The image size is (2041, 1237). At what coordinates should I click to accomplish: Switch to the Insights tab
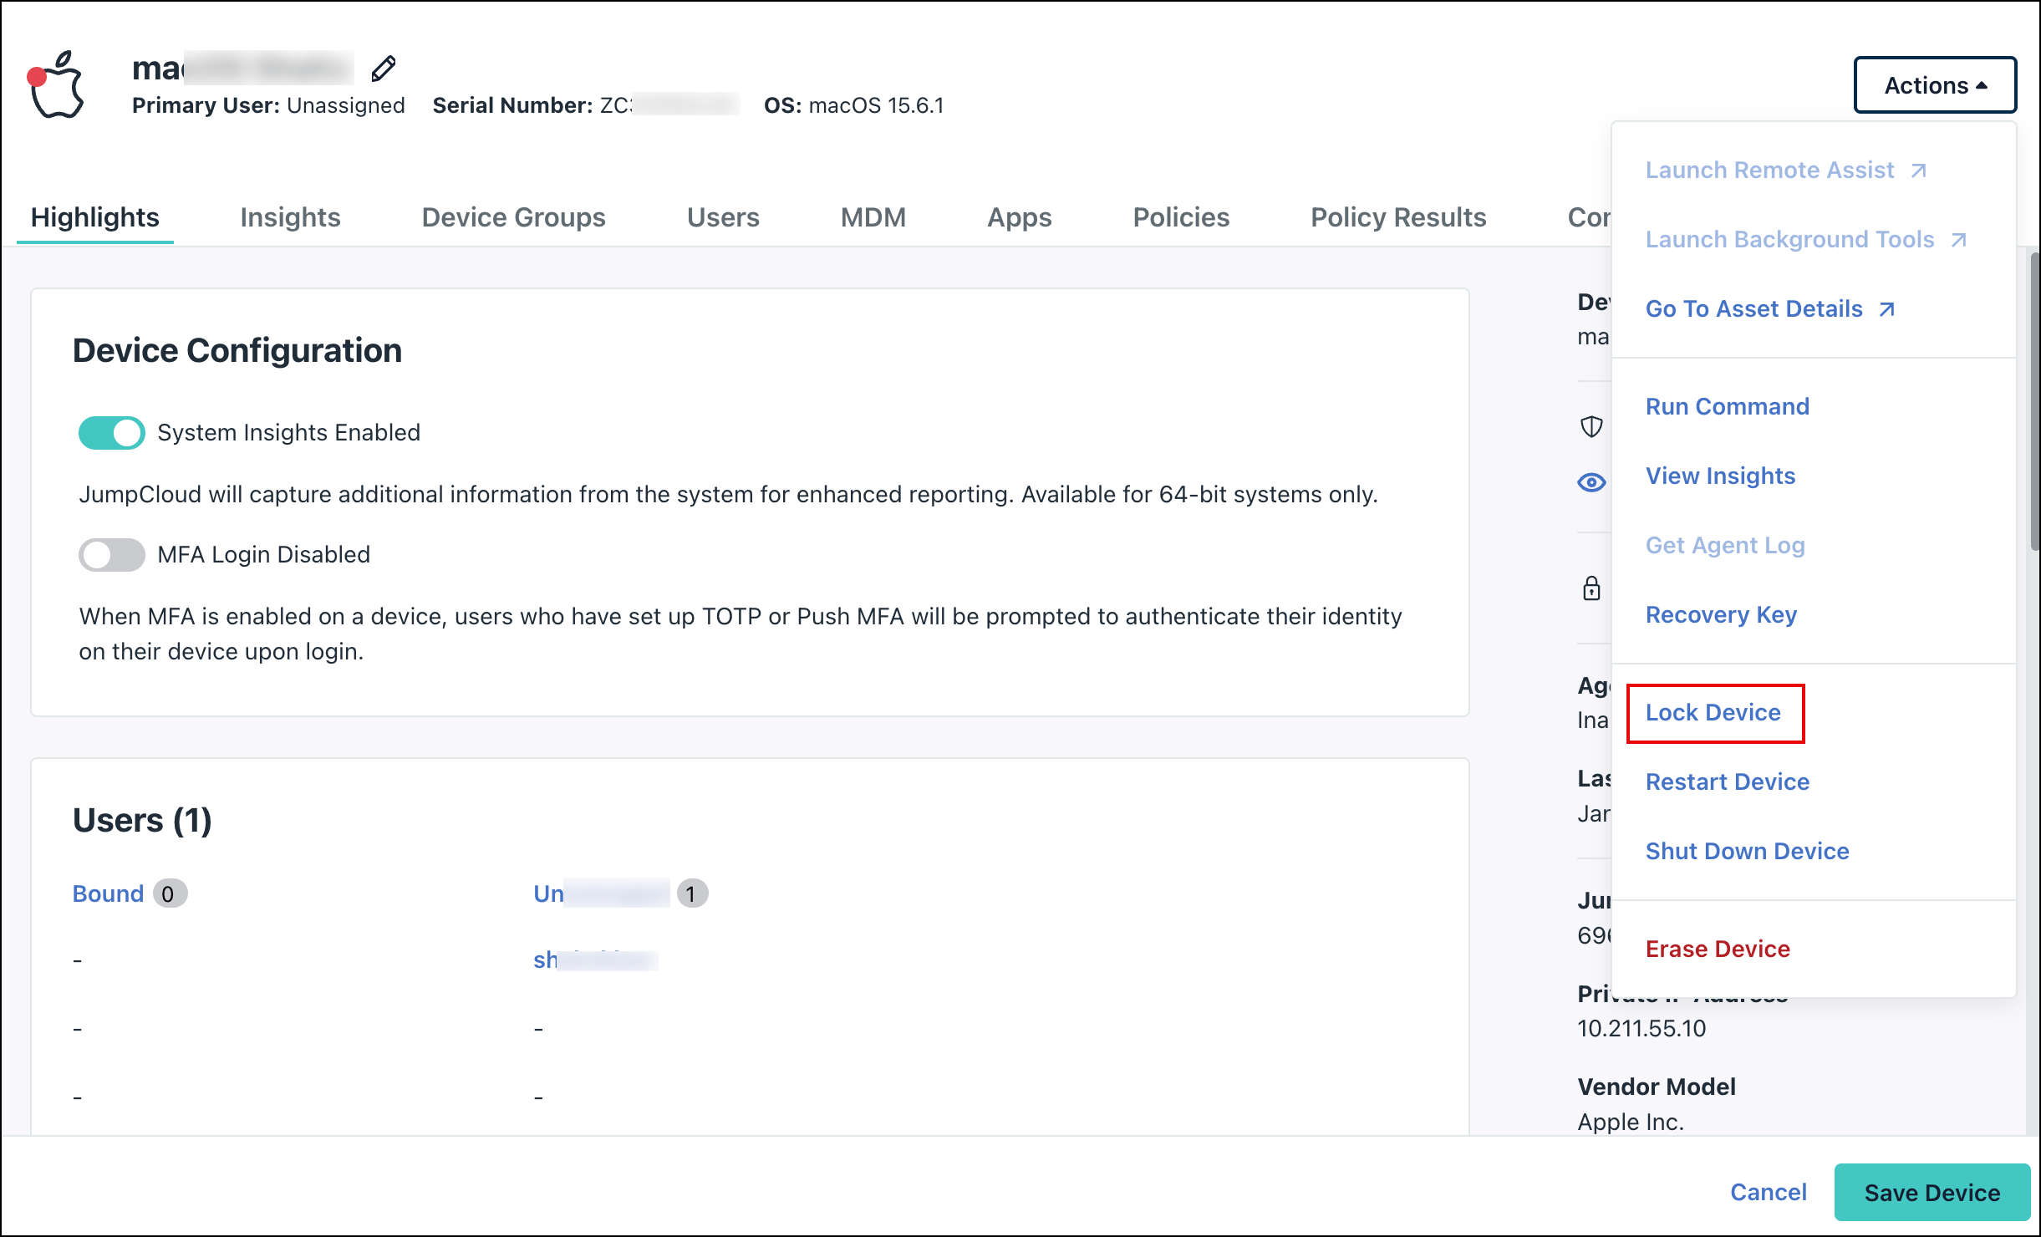coord(290,217)
